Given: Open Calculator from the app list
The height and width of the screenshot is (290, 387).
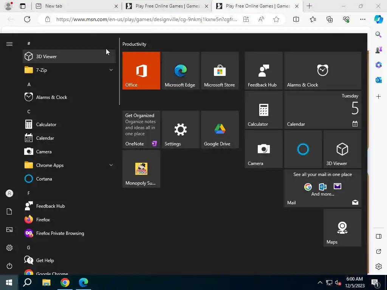Looking at the screenshot, I should tap(69, 125).
